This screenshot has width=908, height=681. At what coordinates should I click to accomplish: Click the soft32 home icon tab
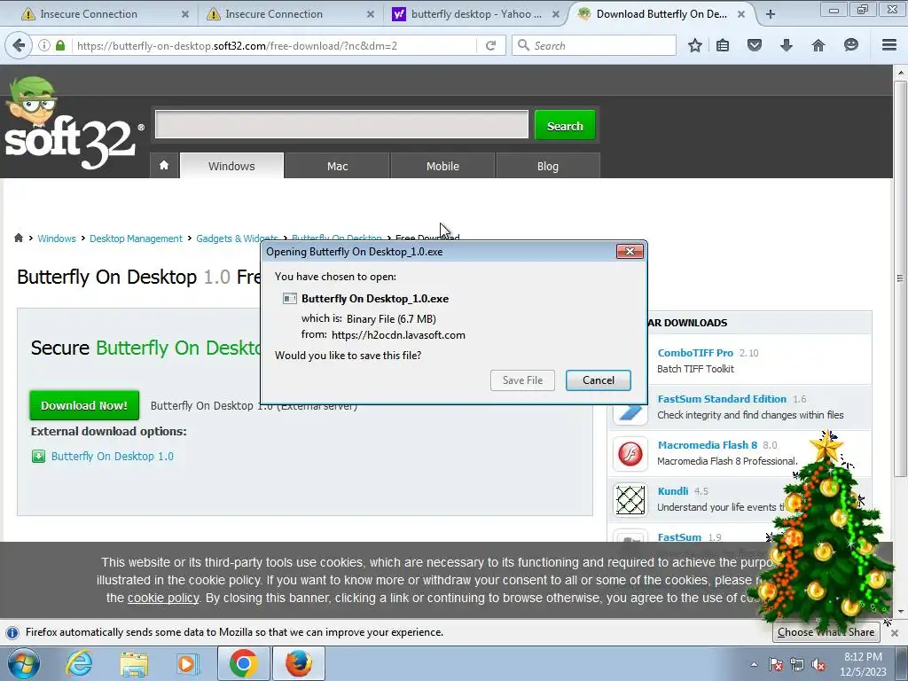click(164, 166)
